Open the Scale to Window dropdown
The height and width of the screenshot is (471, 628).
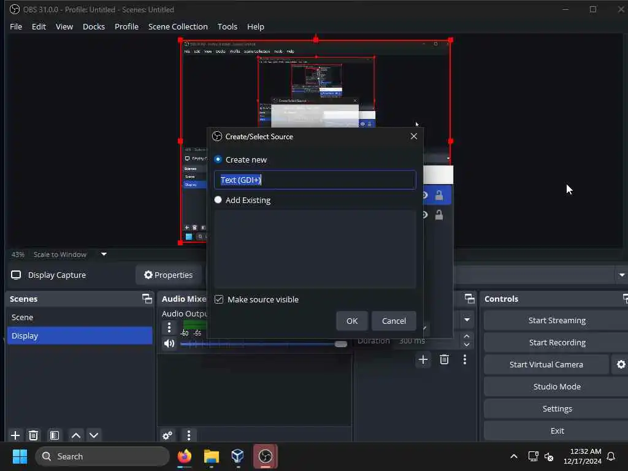pos(104,254)
